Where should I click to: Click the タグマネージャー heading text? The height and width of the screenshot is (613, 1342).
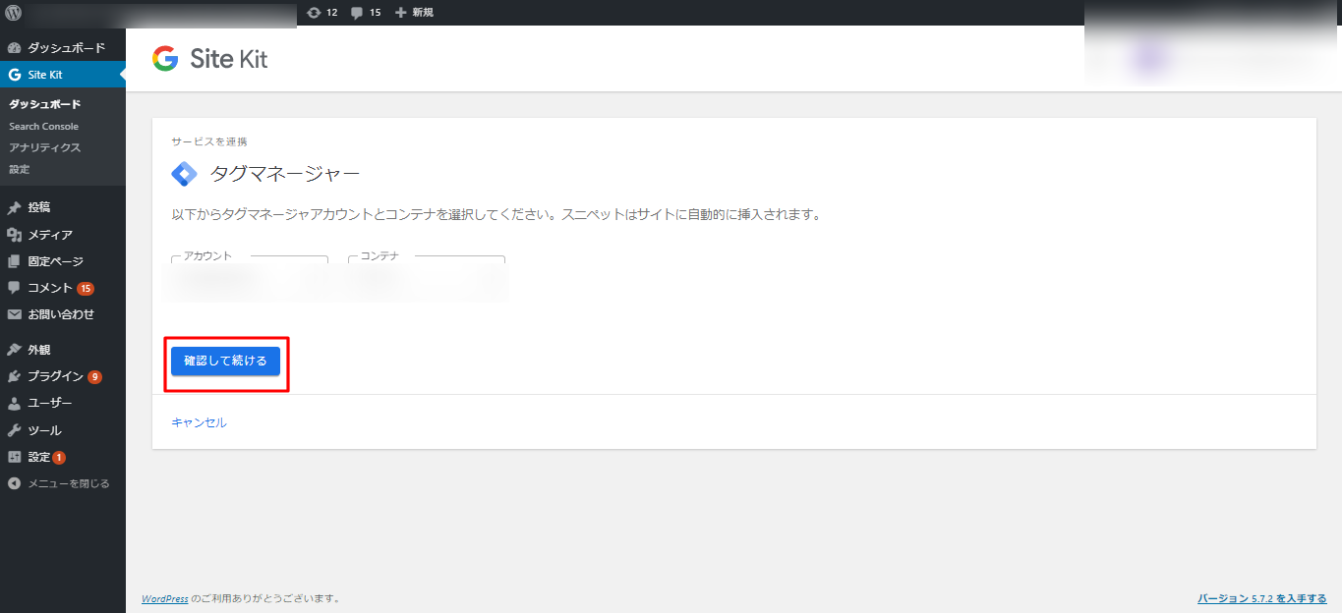click(x=285, y=174)
